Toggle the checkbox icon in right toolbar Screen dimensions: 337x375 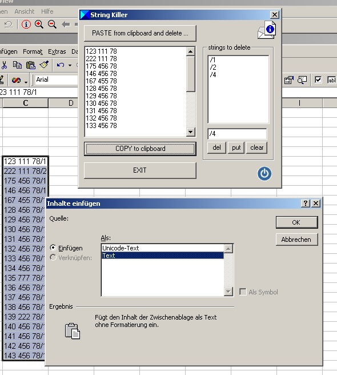318,79
